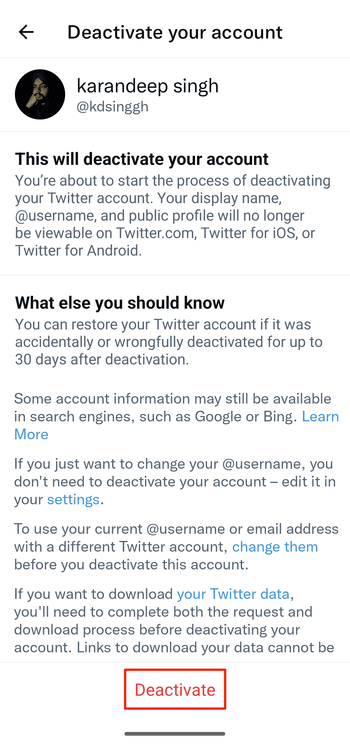Follow the settings link

point(73,500)
